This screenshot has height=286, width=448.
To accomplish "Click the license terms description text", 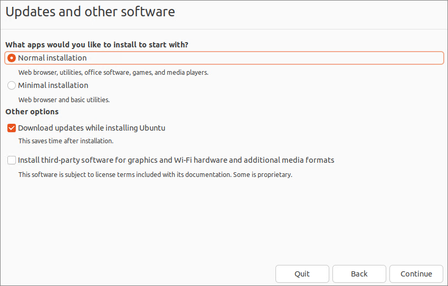I will (x=155, y=174).
